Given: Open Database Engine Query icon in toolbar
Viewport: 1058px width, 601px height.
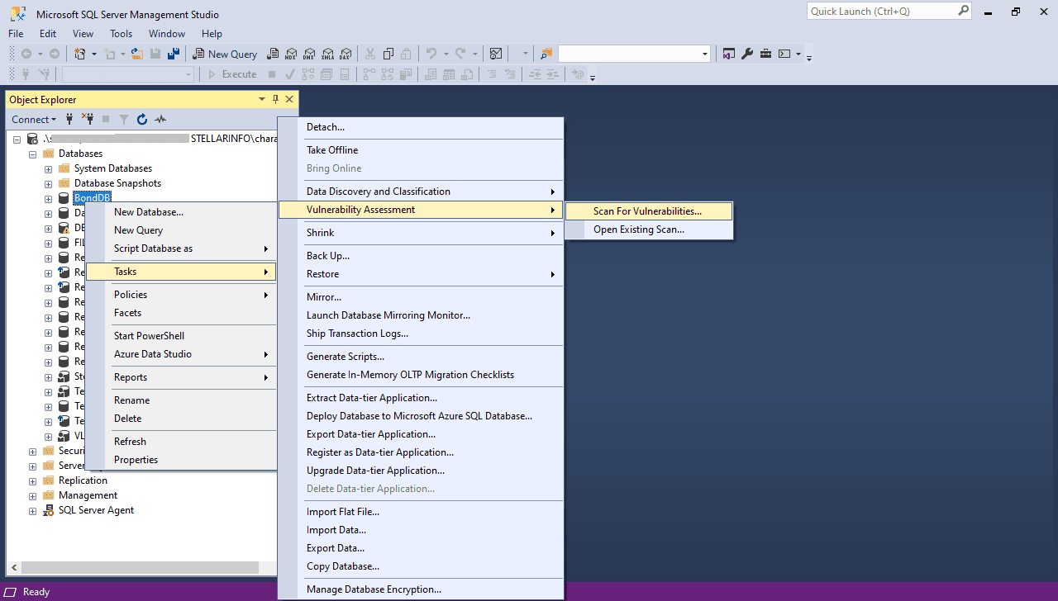Looking at the screenshot, I should [272, 54].
